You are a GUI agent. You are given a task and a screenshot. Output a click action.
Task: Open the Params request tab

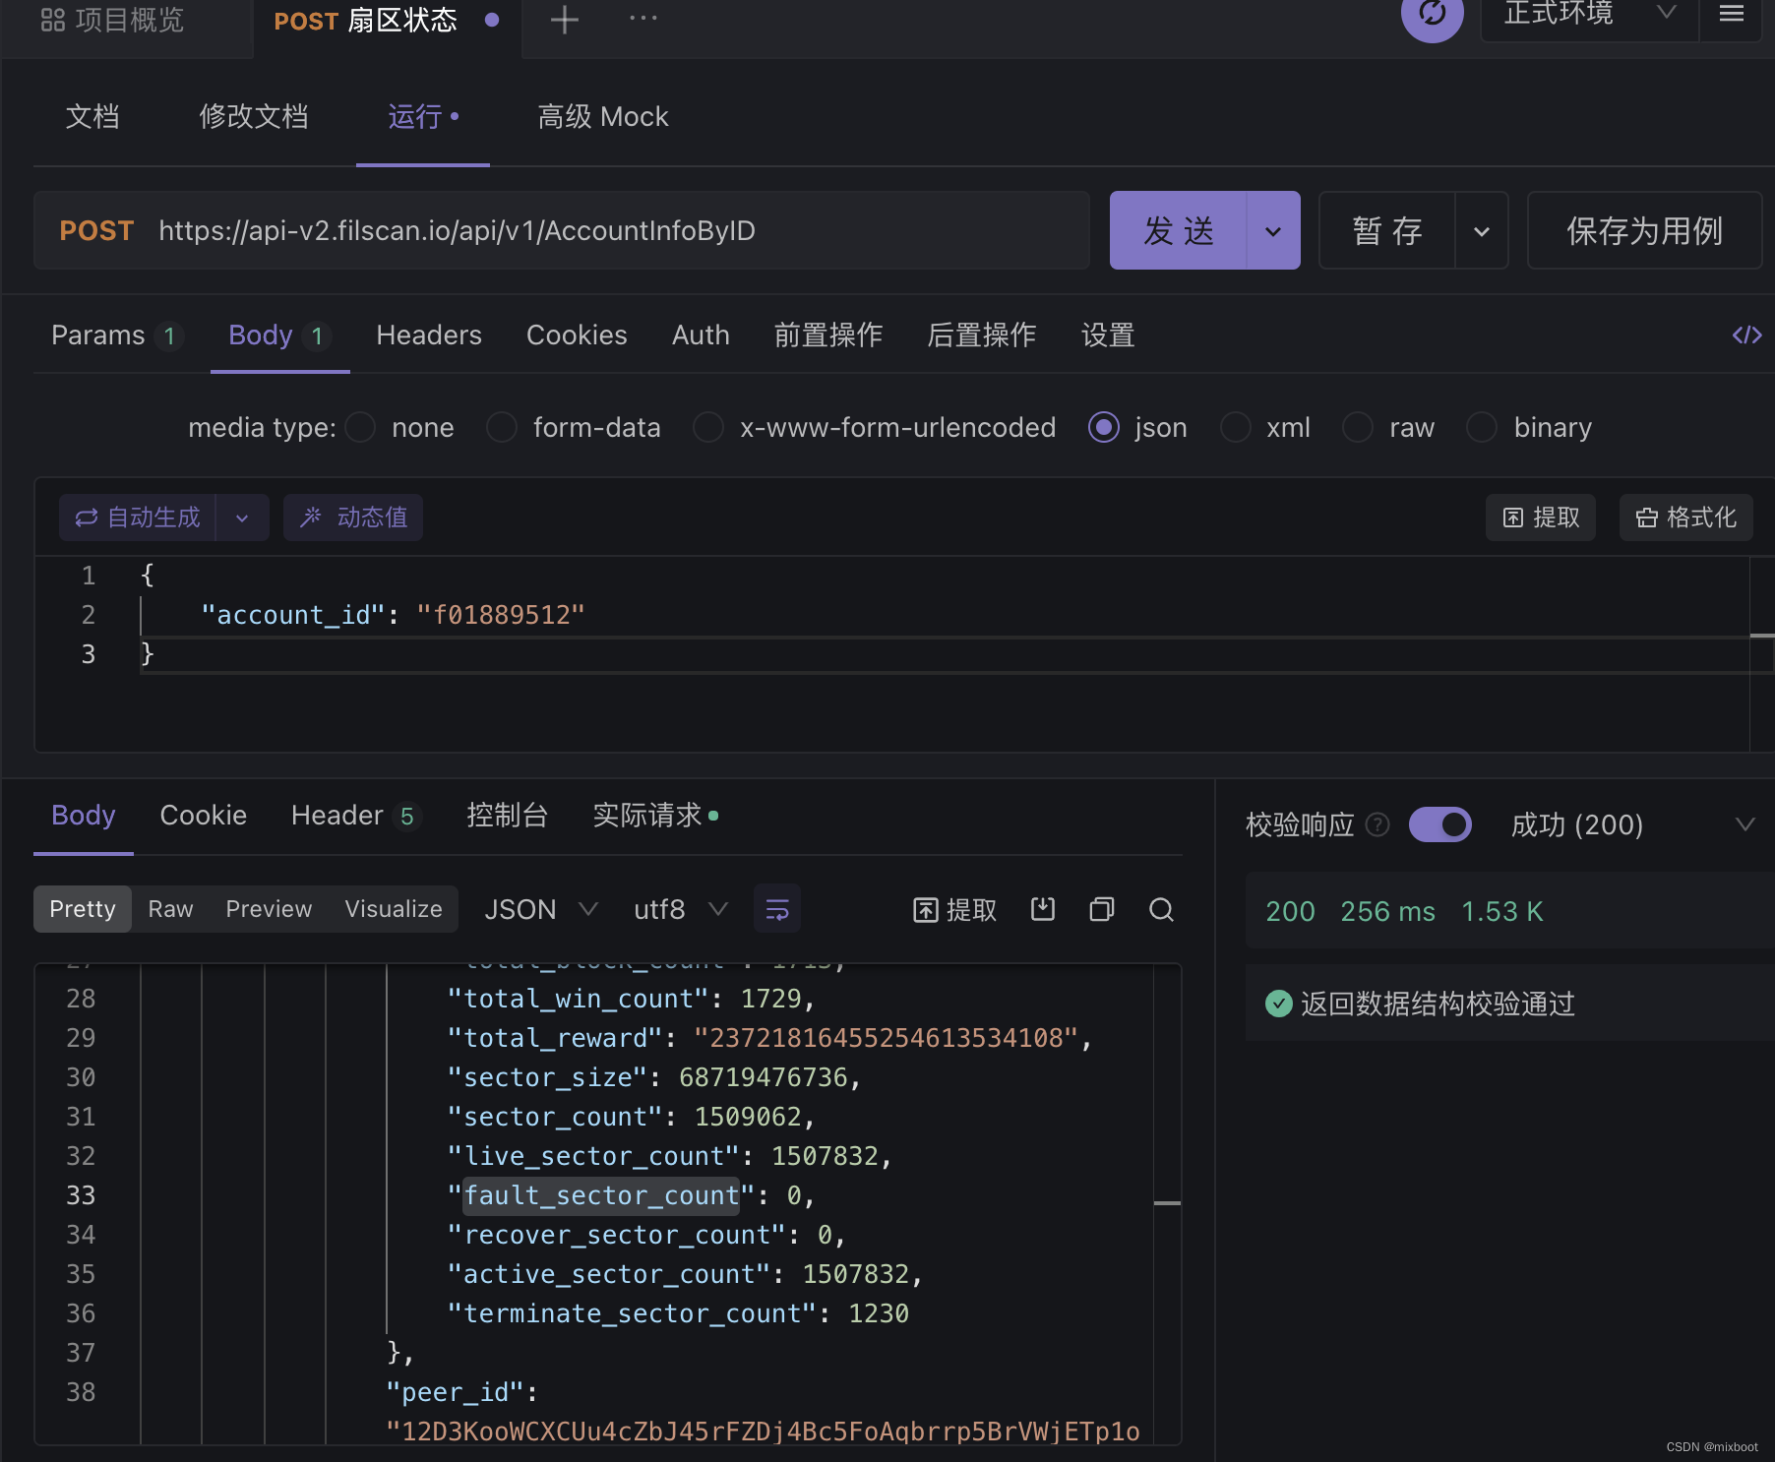point(116,335)
